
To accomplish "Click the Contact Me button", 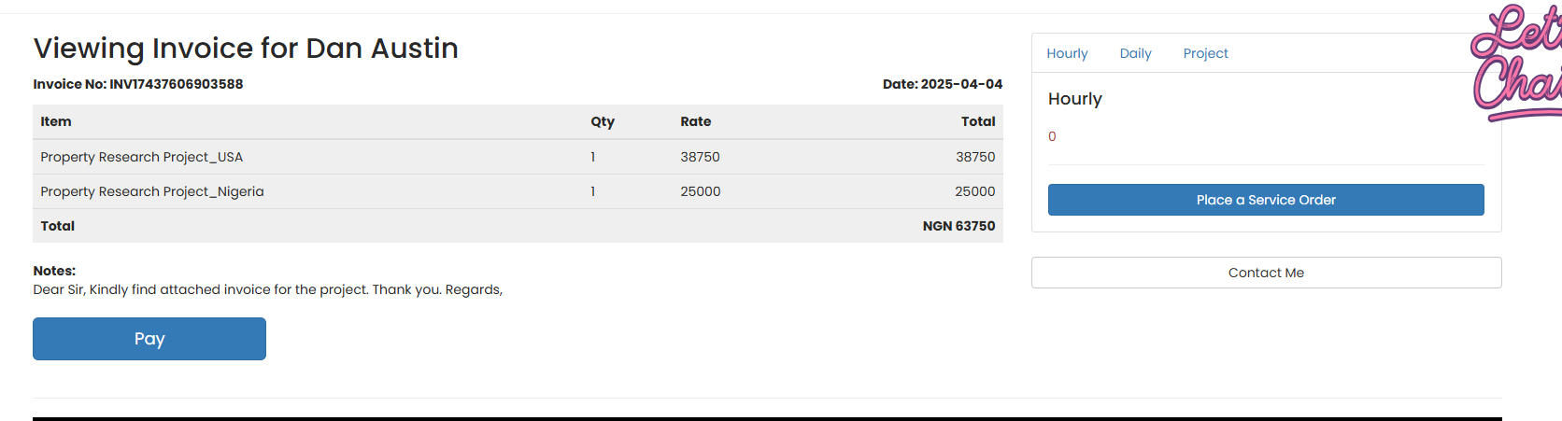I will pos(1266,273).
